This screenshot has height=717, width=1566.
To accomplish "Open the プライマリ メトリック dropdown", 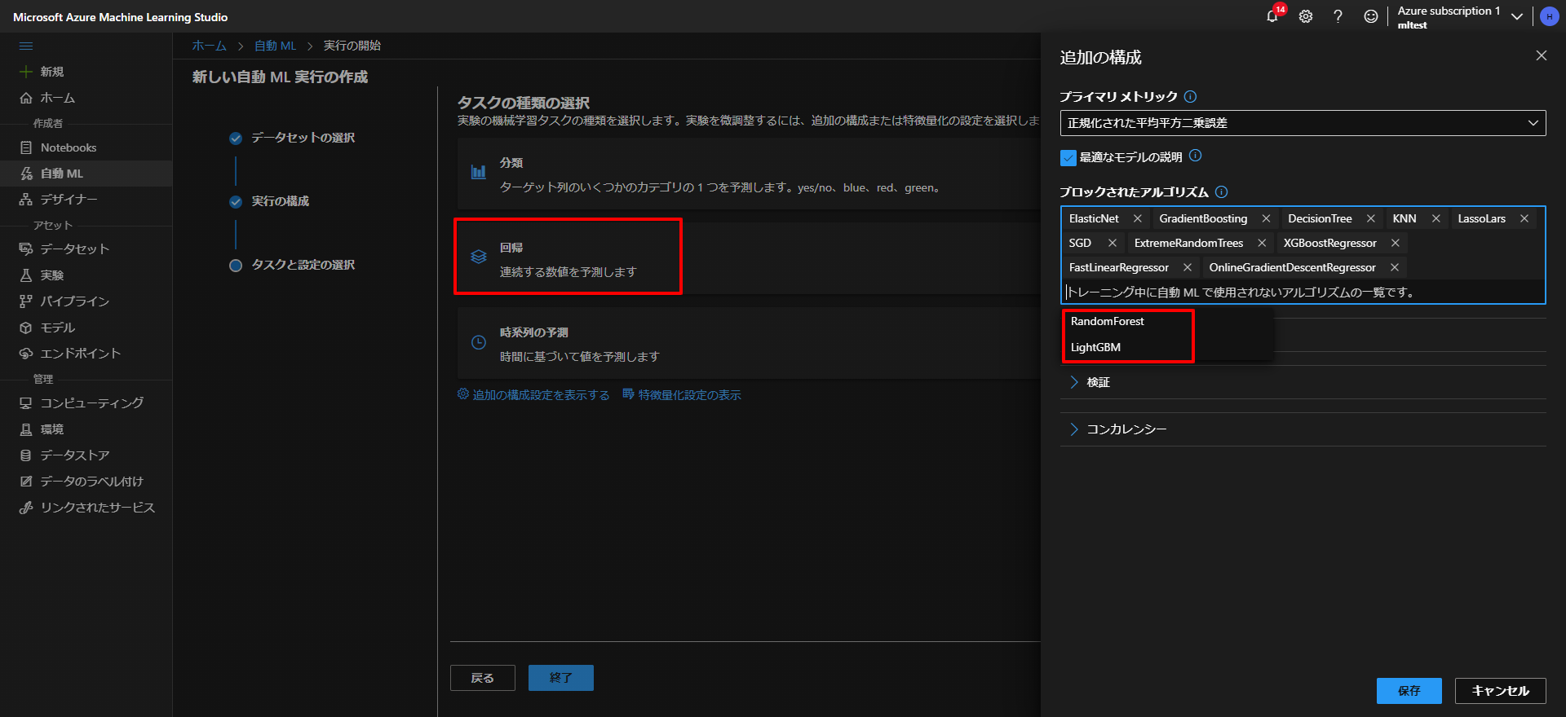I will tap(1303, 123).
